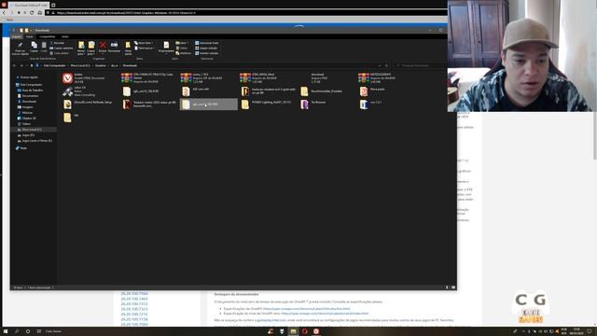597x336 pixels.
Task: Click Este Computador in the address breadcrumb
Action: (x=54, y=65)
